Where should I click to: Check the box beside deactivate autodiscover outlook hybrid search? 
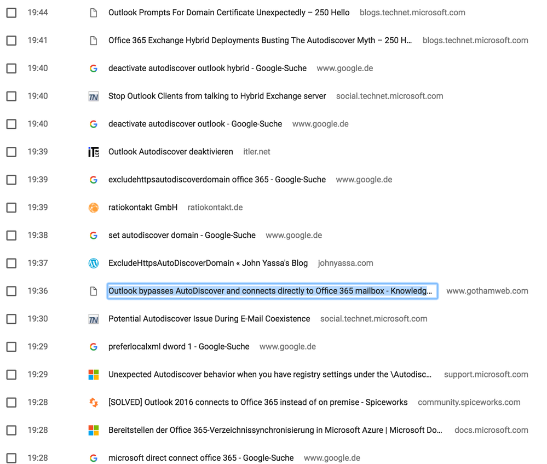pyautogui.click(x=11, y=68)
